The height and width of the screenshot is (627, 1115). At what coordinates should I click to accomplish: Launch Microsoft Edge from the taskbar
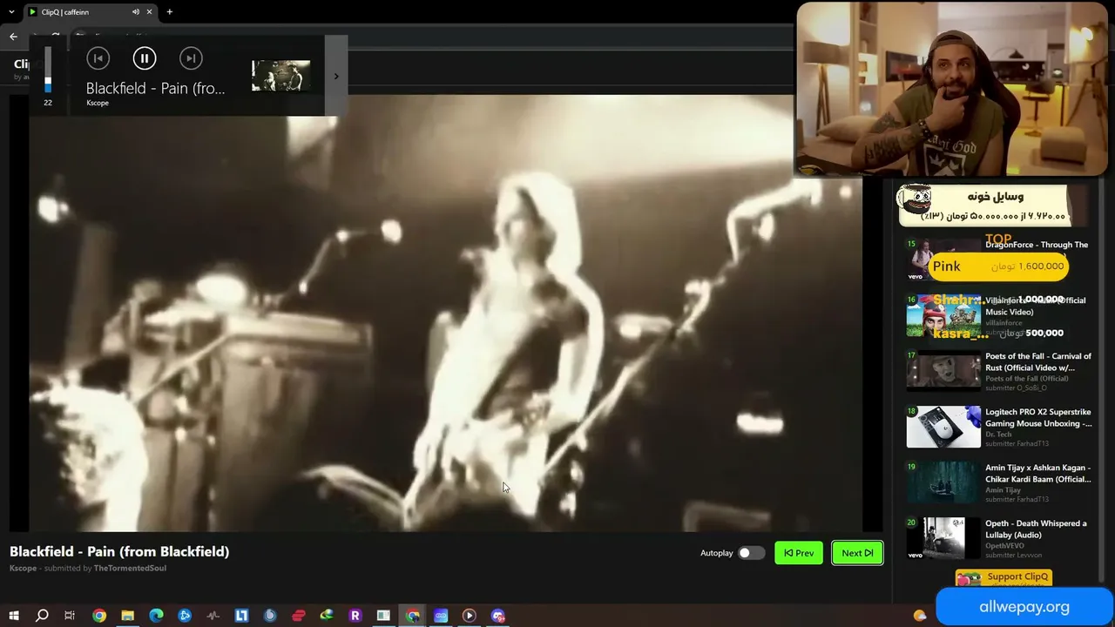(156, 616)
